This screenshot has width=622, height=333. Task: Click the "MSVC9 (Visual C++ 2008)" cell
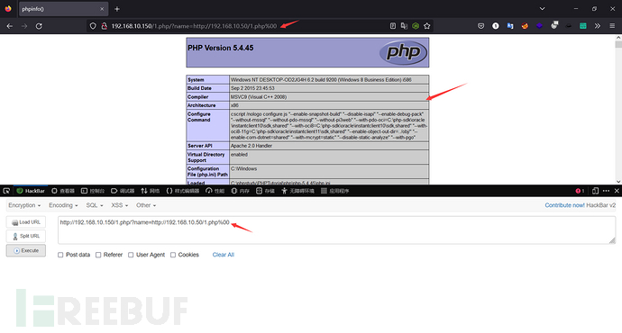(329, 96)
